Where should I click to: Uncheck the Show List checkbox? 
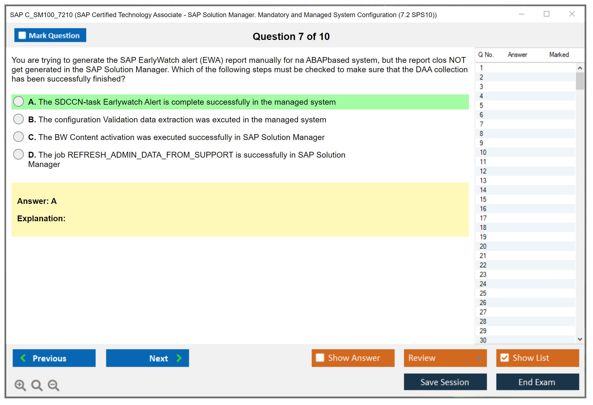[504, 358]
